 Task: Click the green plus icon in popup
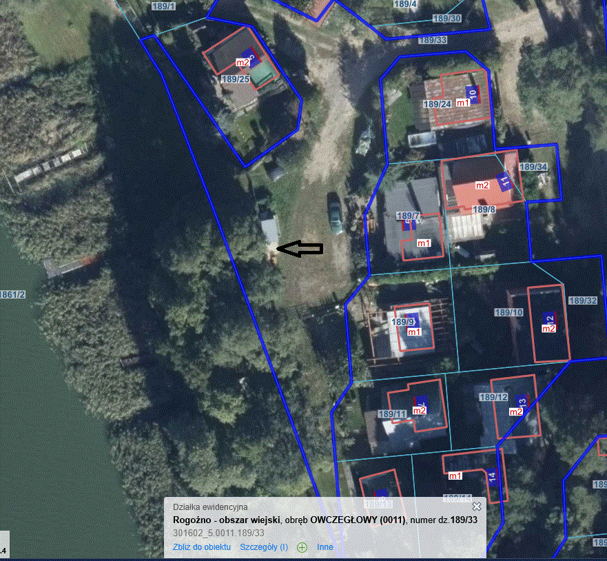(x=302, y=547)
